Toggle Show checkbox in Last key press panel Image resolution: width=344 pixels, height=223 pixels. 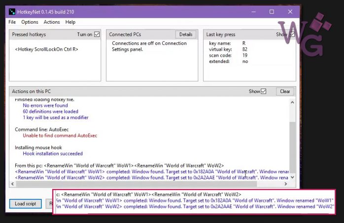[x=292, y=34]
